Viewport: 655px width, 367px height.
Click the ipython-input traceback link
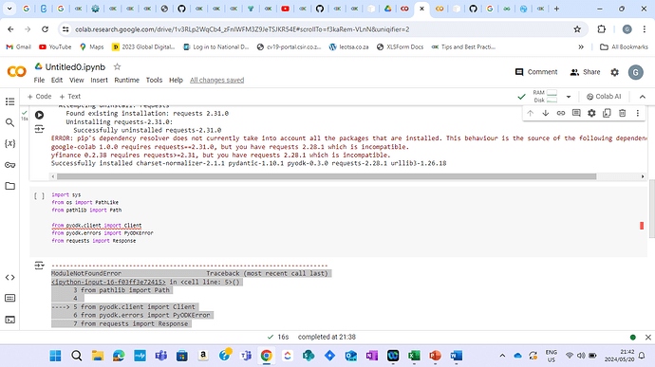click(108, 282)
